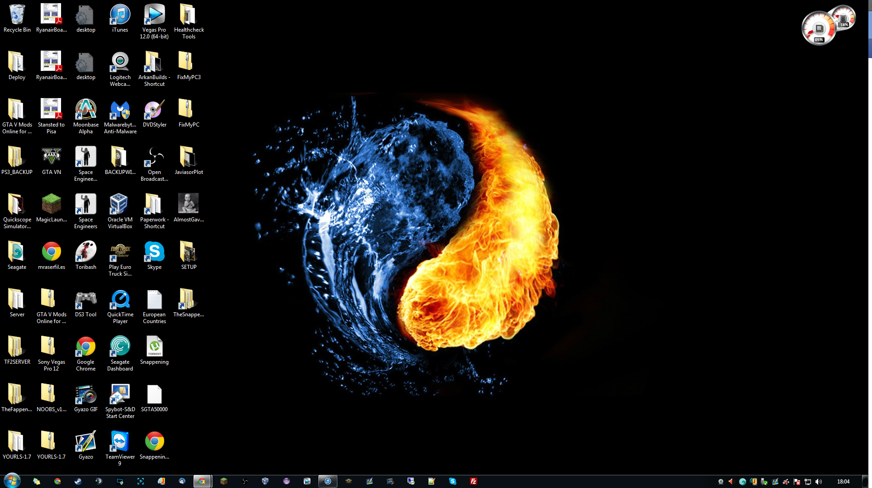Click the Action Center flag icon
This screenshot has height=488, width=872.
(797, 482)
